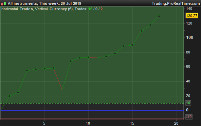Viewport: 201px width, 126px height.
Task: Click the candlestick chart icon in the title bar
Action: pos(4,3)
